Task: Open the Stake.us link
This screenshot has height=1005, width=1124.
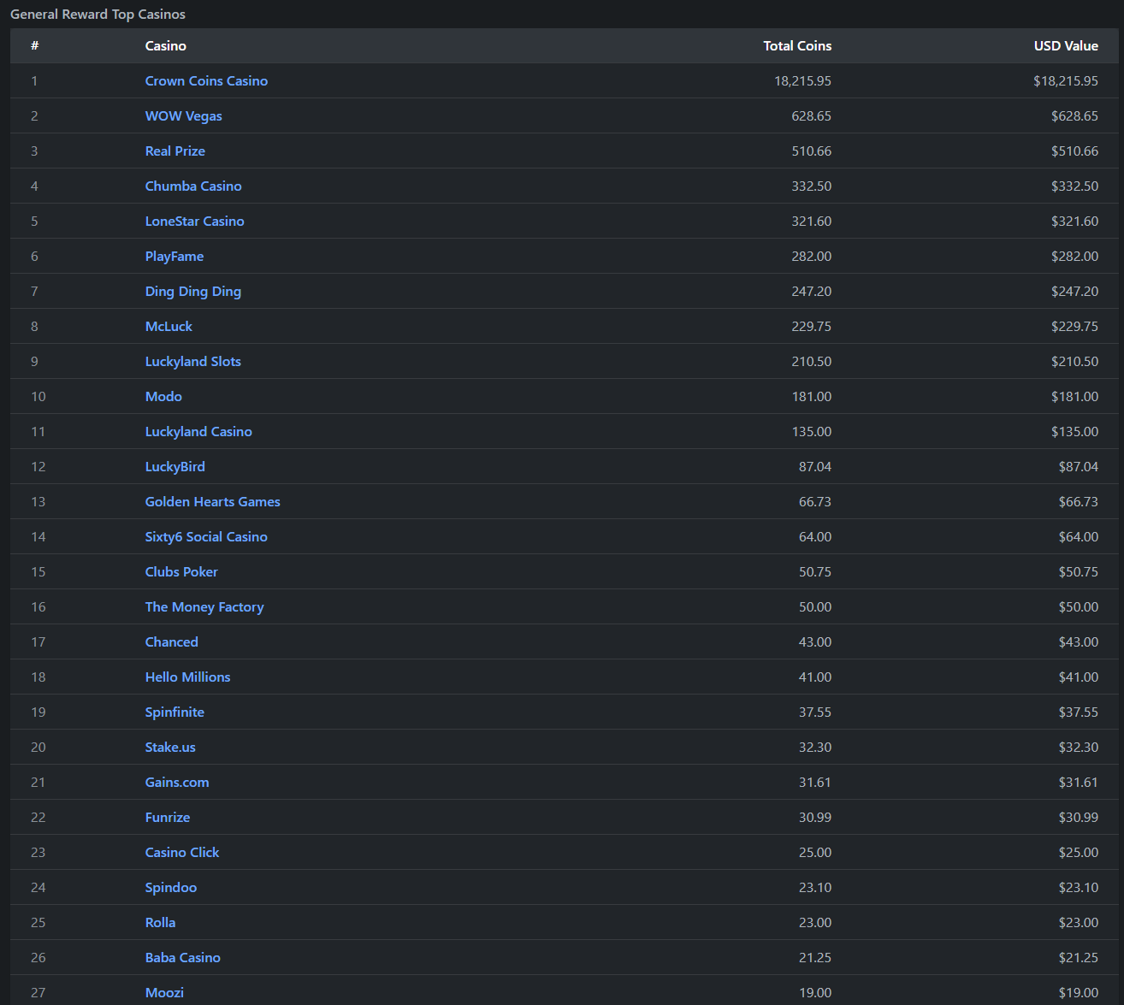Action: click(170, 747)
